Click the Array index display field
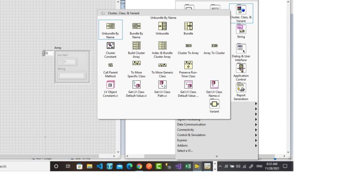 [49, 53]
